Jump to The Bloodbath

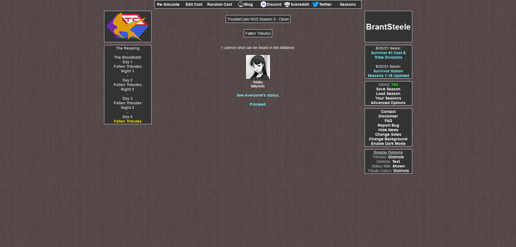(128, 58)
